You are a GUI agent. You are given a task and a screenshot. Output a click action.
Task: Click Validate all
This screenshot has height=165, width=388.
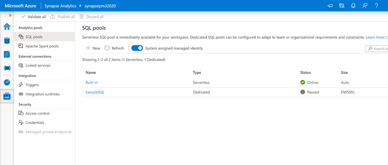(x=34, y=17)
